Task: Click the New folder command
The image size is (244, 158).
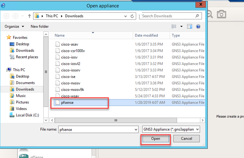Action: point(40,26)
